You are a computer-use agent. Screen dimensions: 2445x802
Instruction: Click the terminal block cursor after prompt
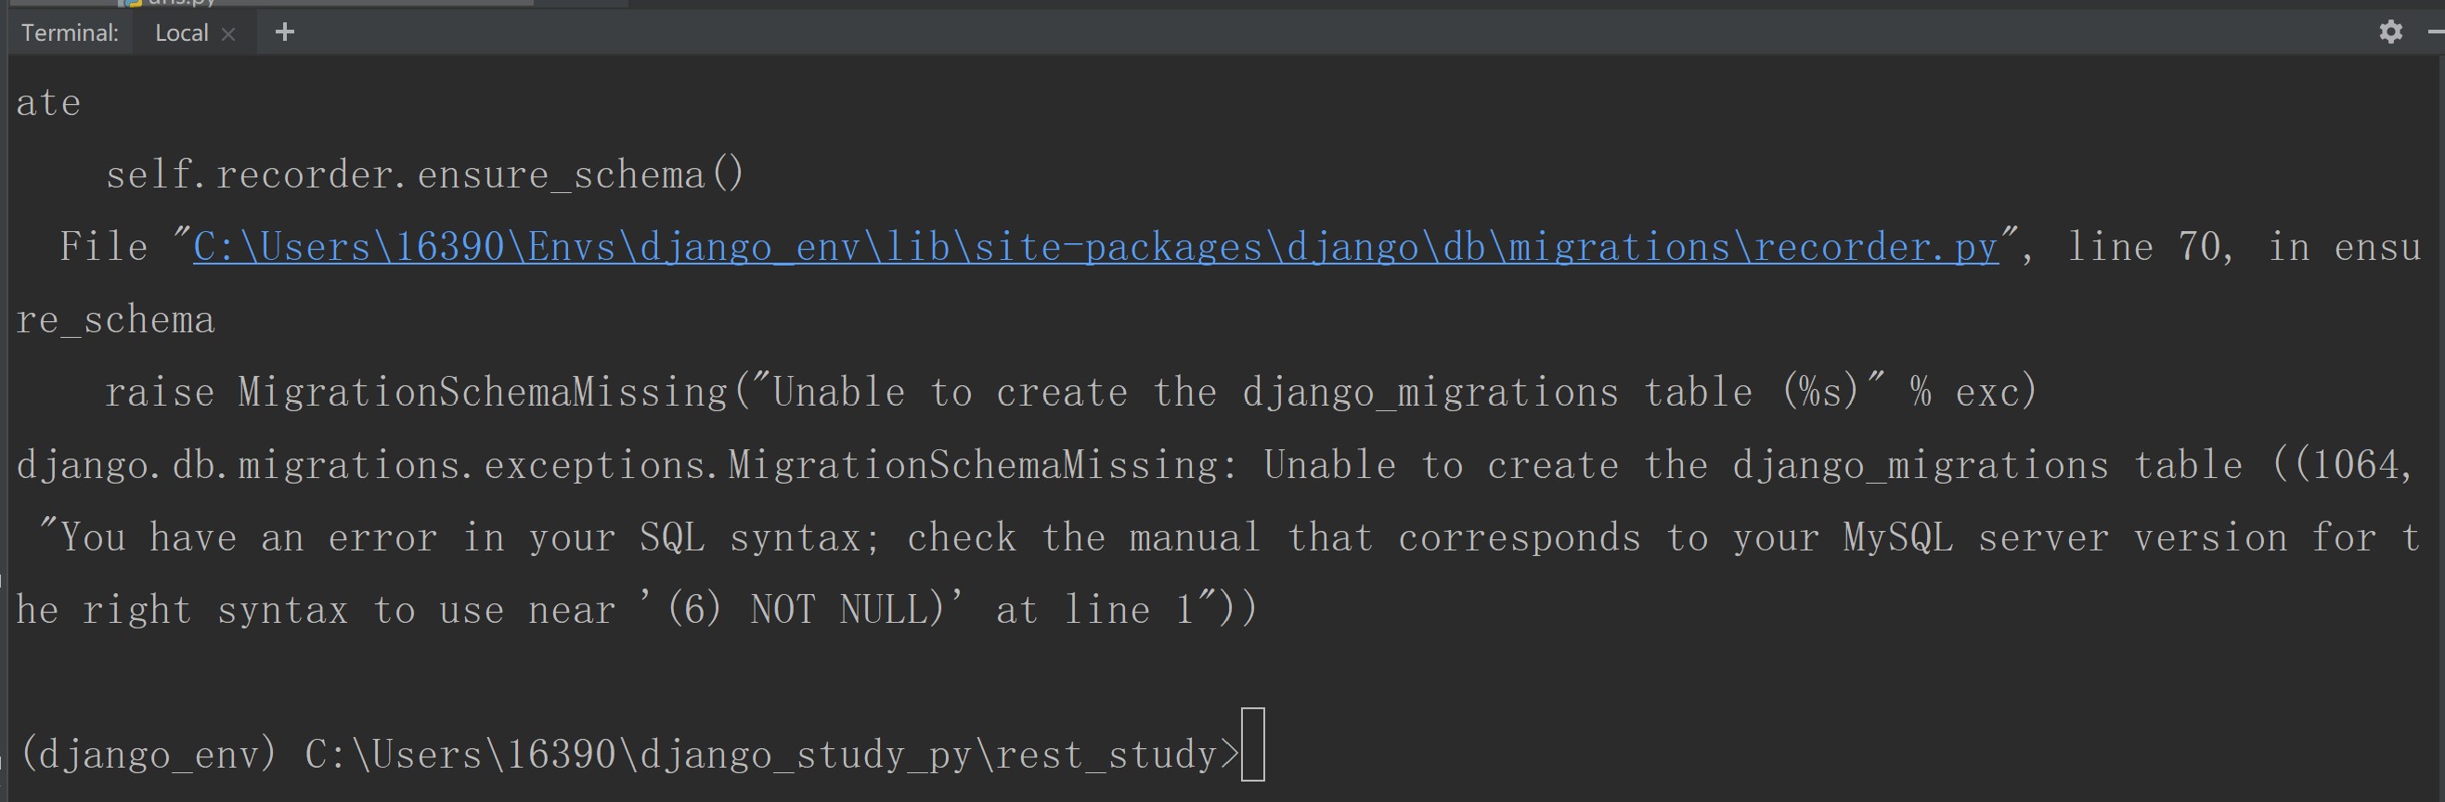pyautogui.click(x=1252, y=745)
